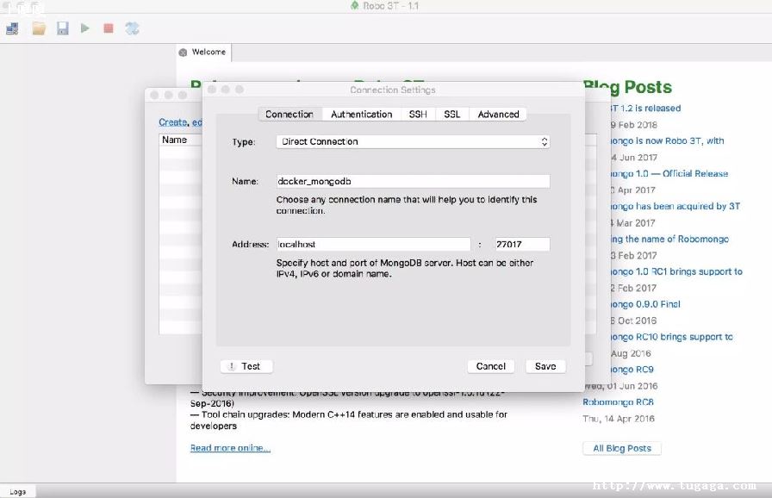Switch to the Connection tab

[x=289, y=115]
